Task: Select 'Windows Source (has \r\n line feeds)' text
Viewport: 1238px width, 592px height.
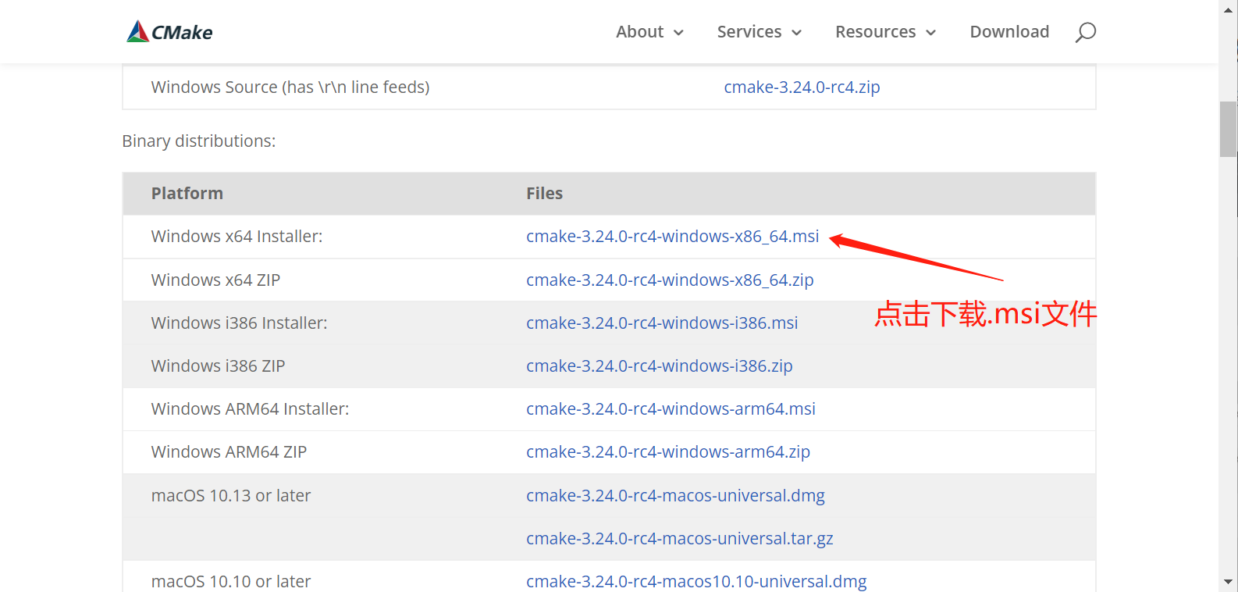Action: (x=290, y=87)
